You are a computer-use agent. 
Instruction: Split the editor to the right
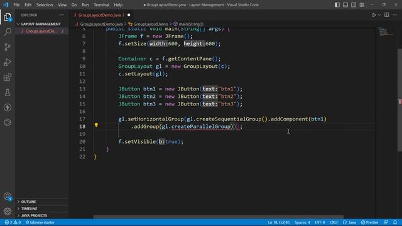coord(387,15)
